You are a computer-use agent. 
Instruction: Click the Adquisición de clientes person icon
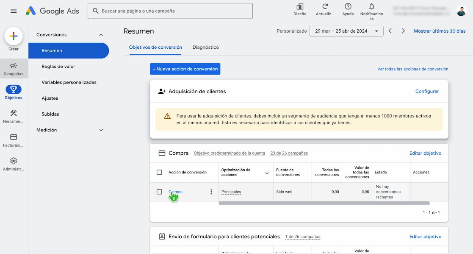(x=162, y=91)
